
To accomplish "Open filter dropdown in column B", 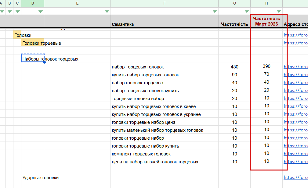I will [10, 11].
